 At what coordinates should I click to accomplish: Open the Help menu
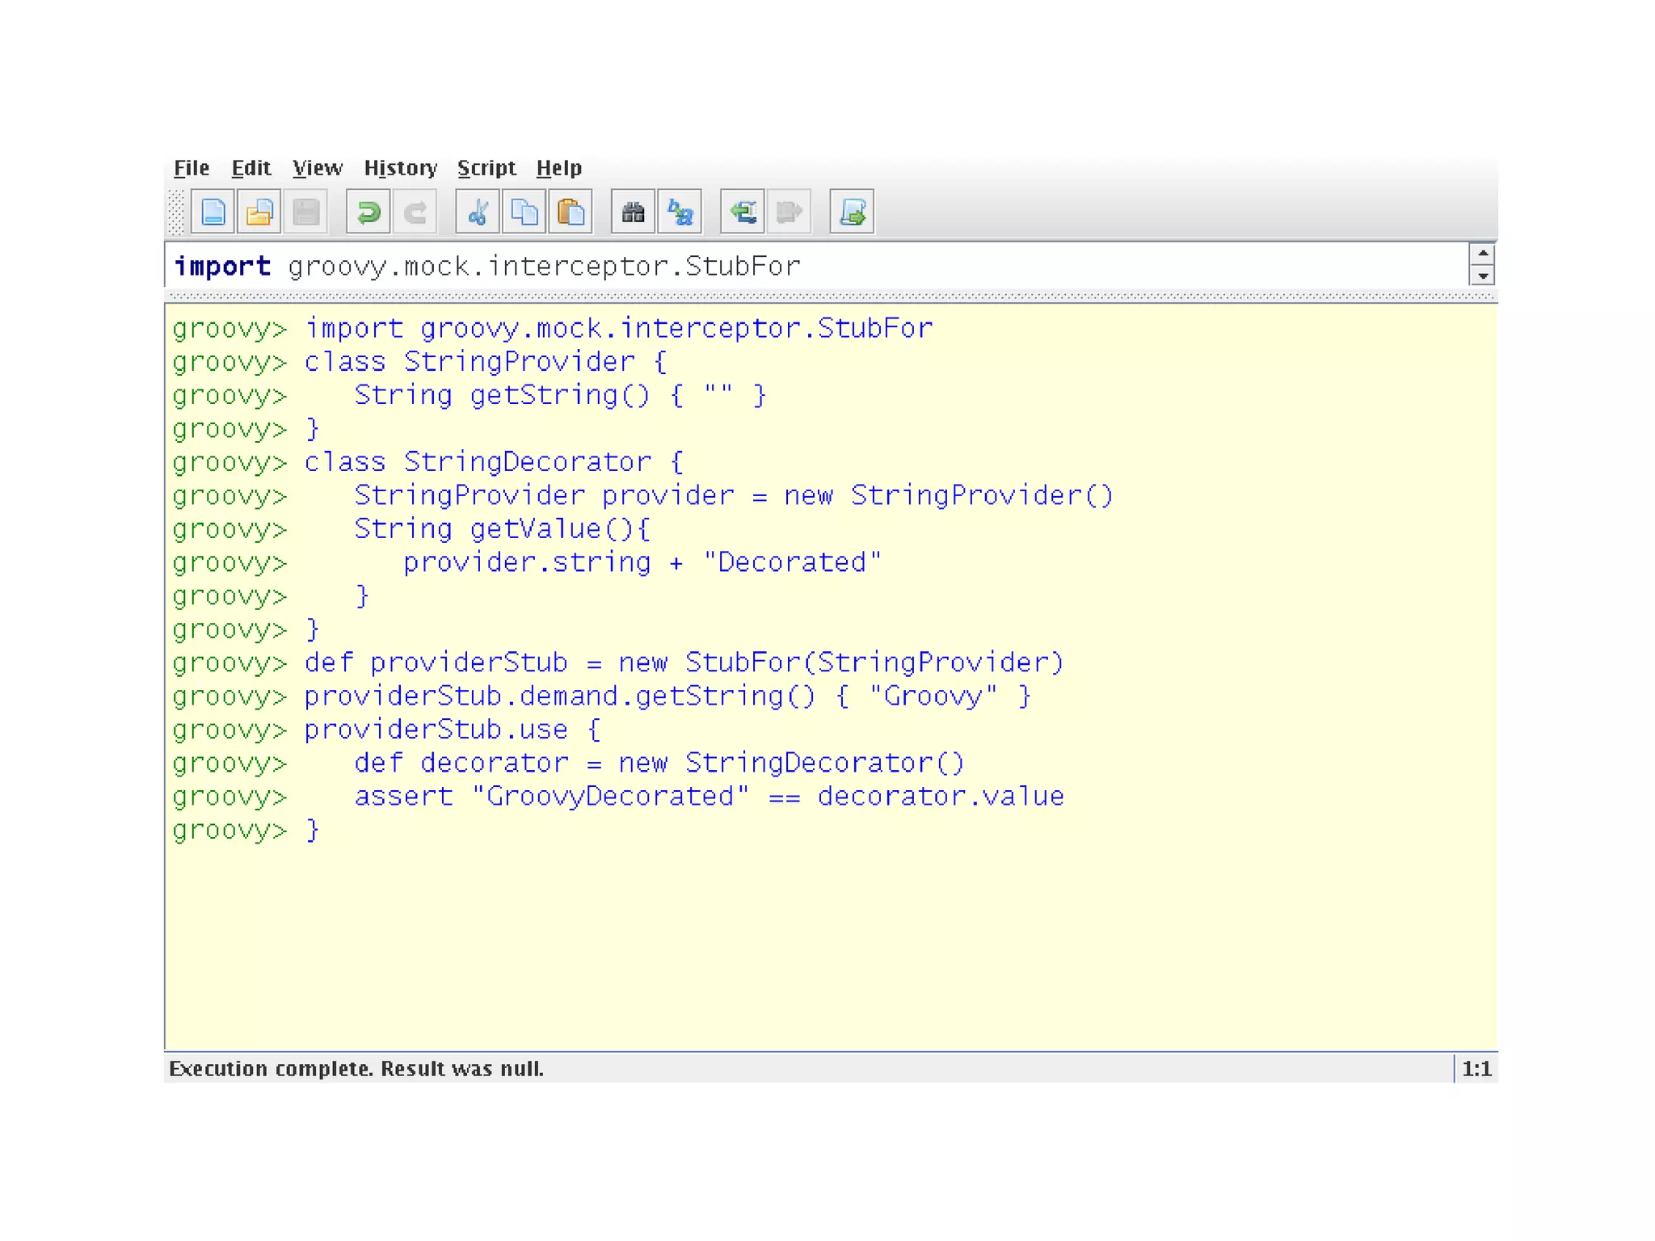pos(558,168)
